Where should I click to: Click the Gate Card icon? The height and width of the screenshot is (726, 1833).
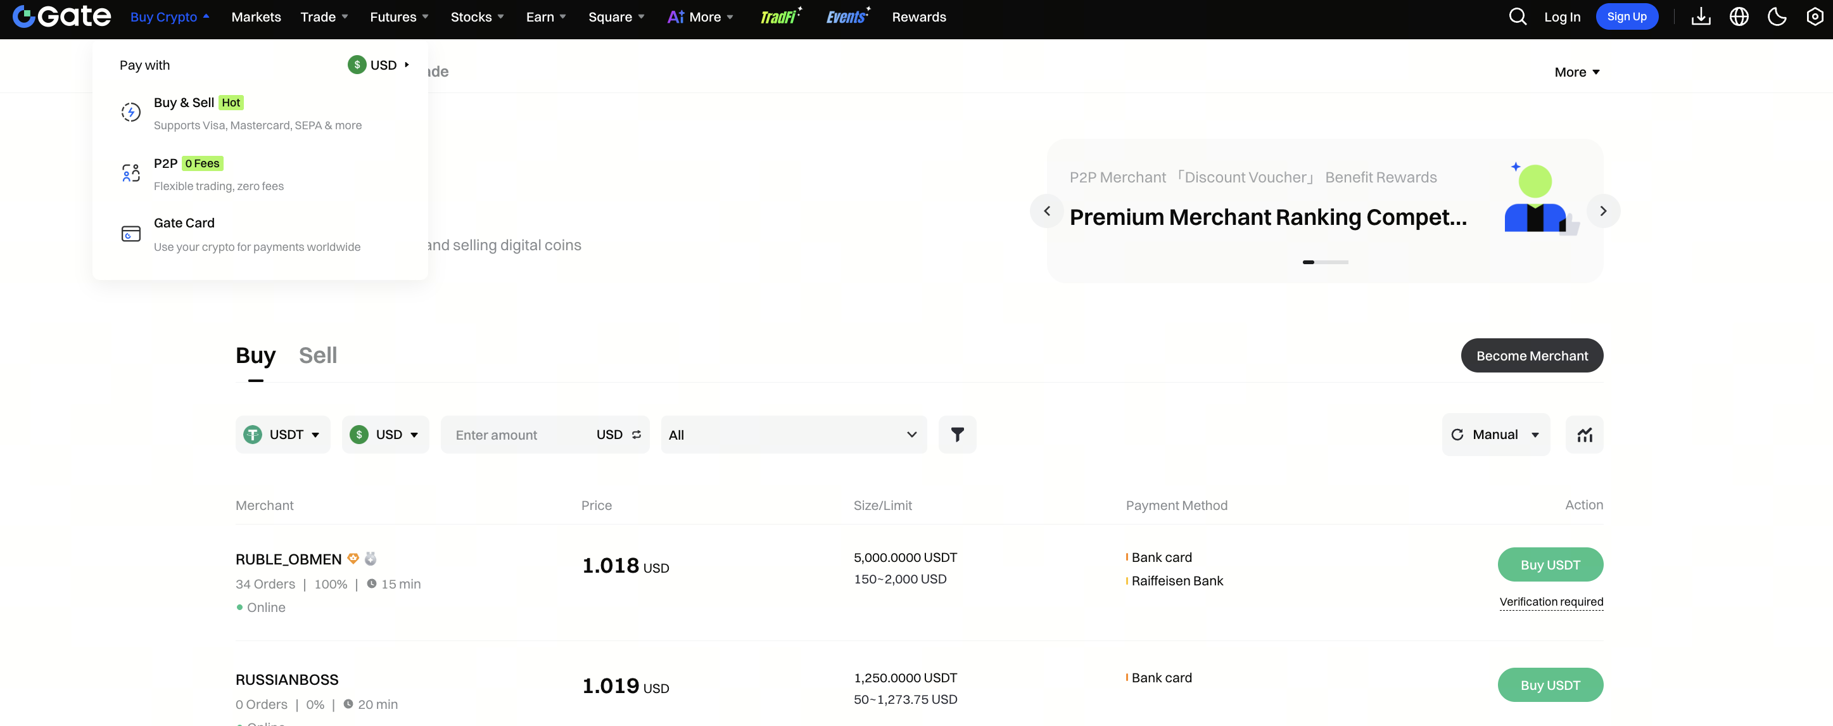point(131,234)
